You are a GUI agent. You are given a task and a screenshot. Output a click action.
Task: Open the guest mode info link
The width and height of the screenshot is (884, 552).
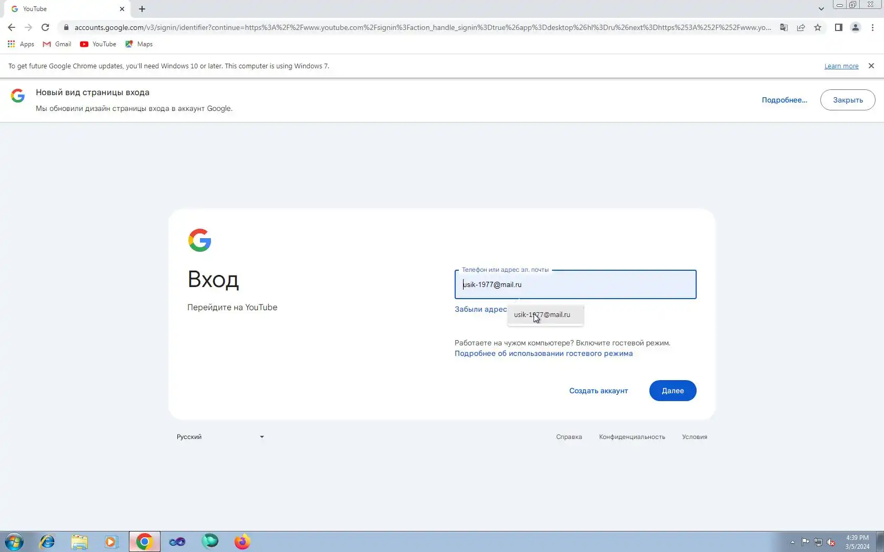tap(544, 353)
